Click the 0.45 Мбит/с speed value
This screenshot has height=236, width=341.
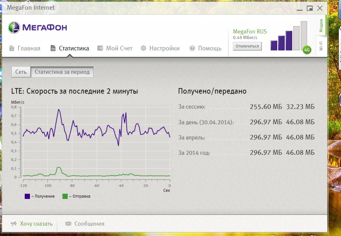point(245,37)
